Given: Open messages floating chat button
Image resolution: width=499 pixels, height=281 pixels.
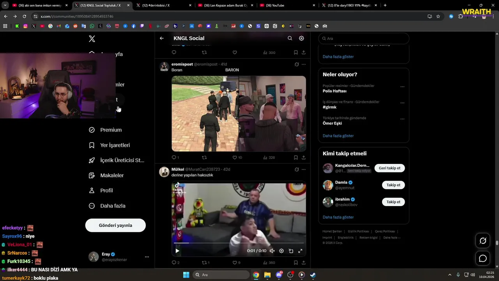Looking at the screenshot, I should (x=483, y=258).
